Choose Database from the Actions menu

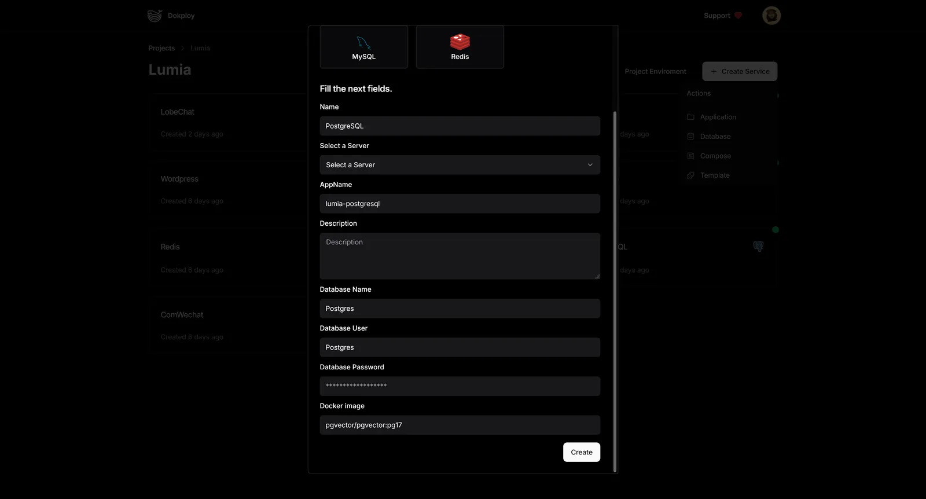tap(715, 137)
